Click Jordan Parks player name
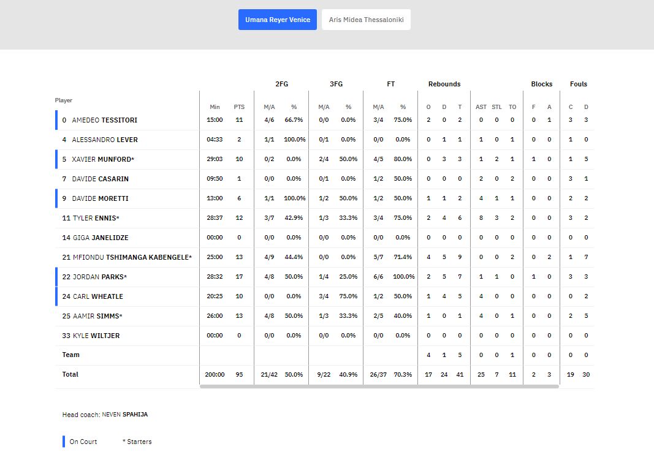Image resolution: width=654 pixels, height=463 pixels. tap(99, 277)
